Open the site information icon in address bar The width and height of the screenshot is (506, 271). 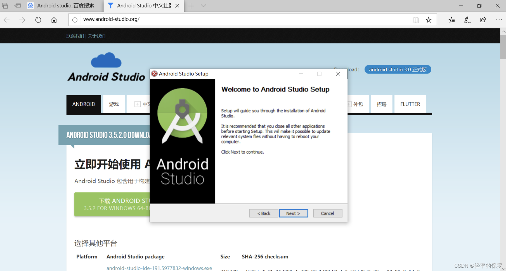point(75,20)
